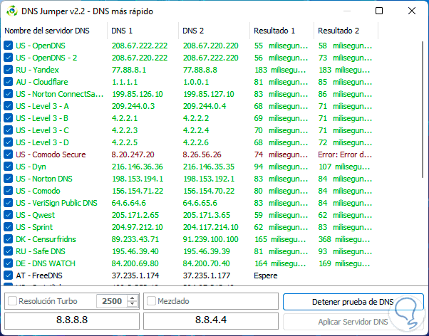
Task: Toggle the US - Qwest checkbox
Action: coord(9,215)
